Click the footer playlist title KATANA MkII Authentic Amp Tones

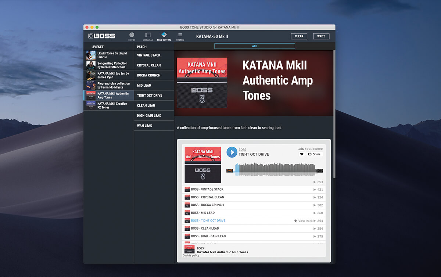[x=222, y=252]
